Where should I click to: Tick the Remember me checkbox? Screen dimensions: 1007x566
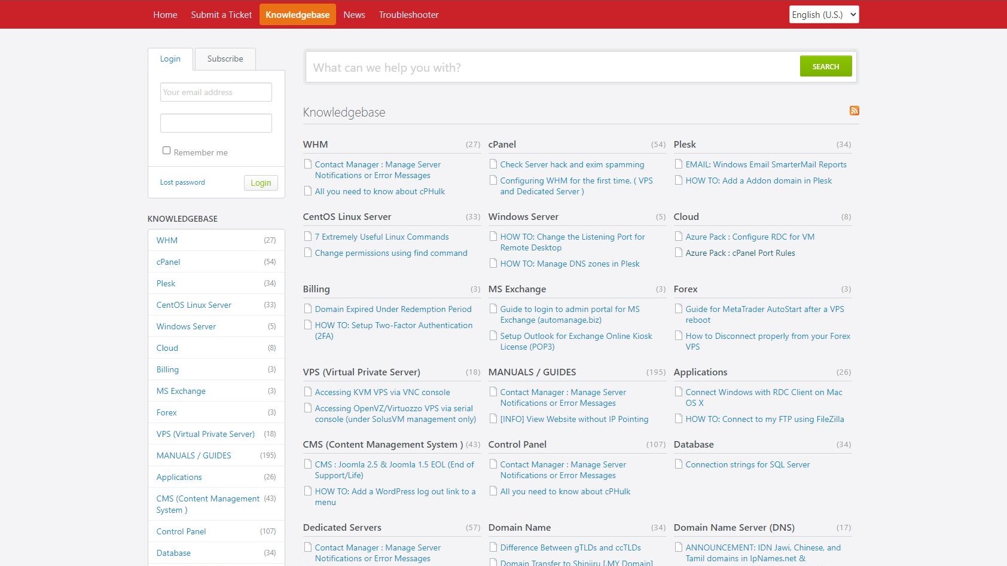[166, 151]
